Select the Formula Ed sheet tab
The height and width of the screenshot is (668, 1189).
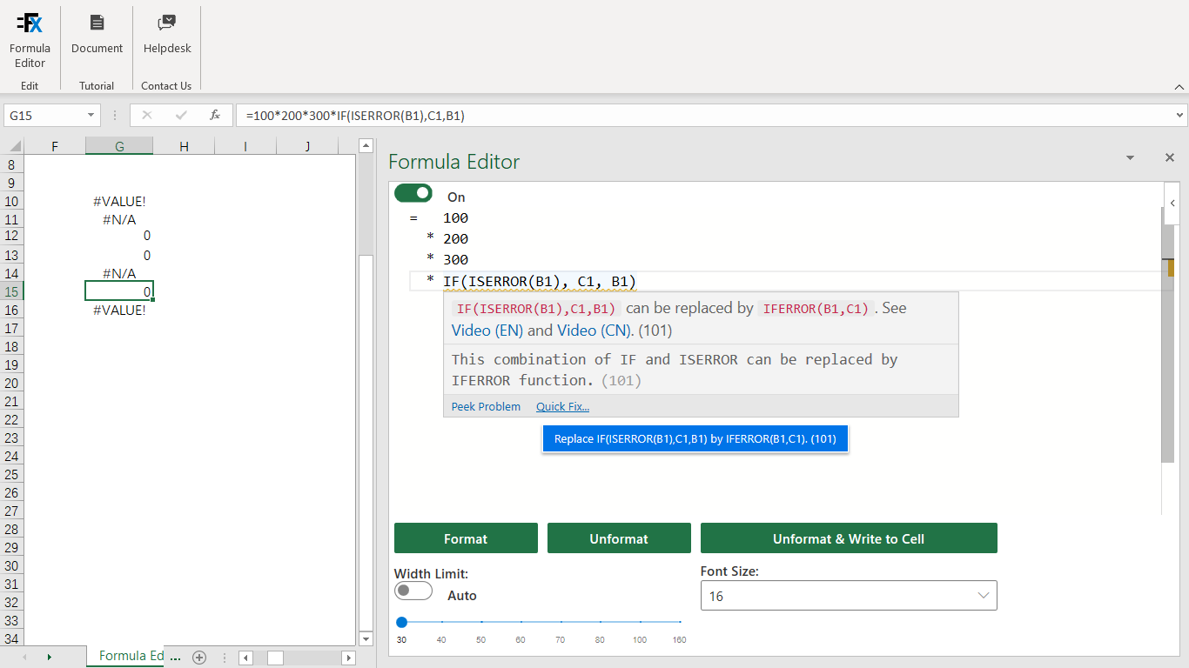[131, 657]
